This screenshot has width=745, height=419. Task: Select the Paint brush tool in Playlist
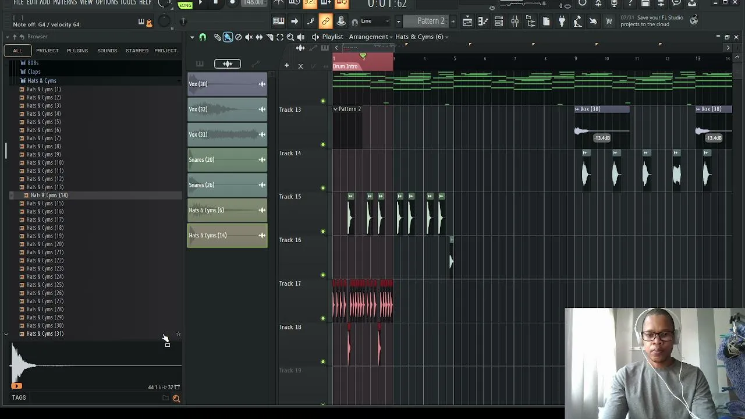228,37
